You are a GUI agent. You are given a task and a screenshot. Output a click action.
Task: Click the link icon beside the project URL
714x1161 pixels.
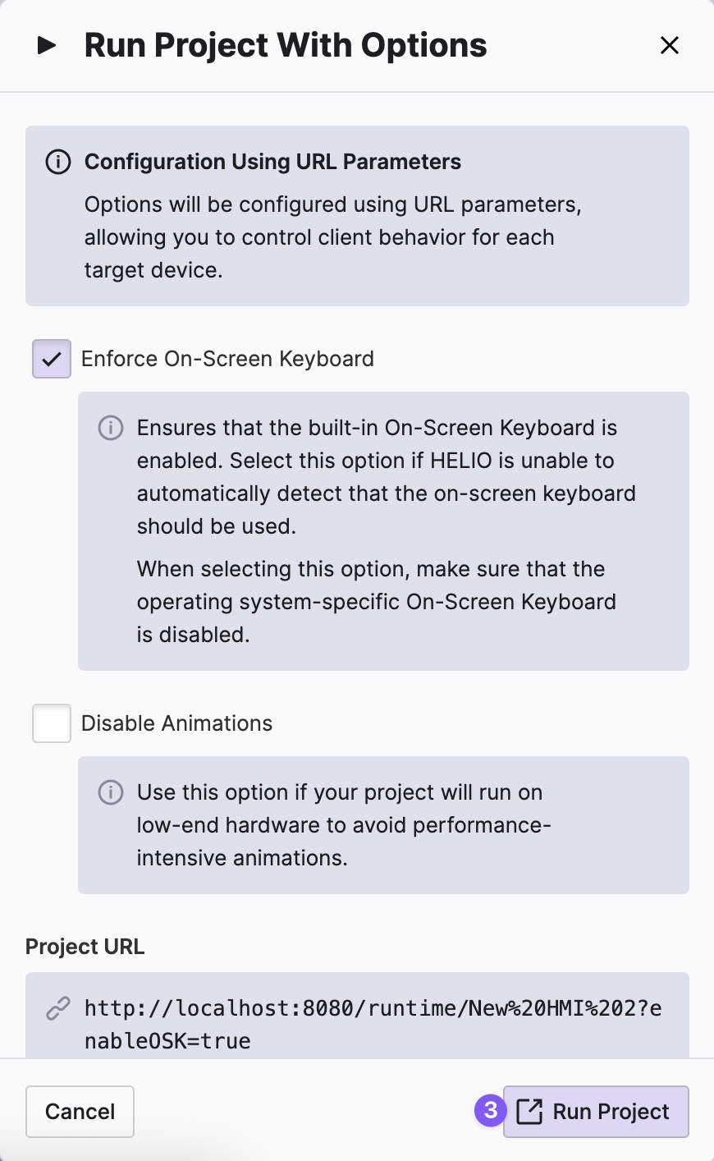(x=57, y=1007)
